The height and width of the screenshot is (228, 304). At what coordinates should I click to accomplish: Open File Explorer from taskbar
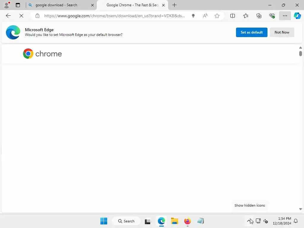coord(174,221)
